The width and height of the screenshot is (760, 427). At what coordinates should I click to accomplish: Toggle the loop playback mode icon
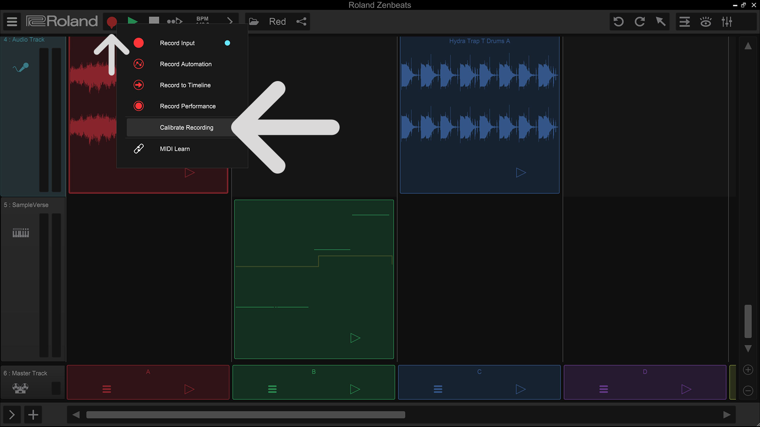click(175, 21)
